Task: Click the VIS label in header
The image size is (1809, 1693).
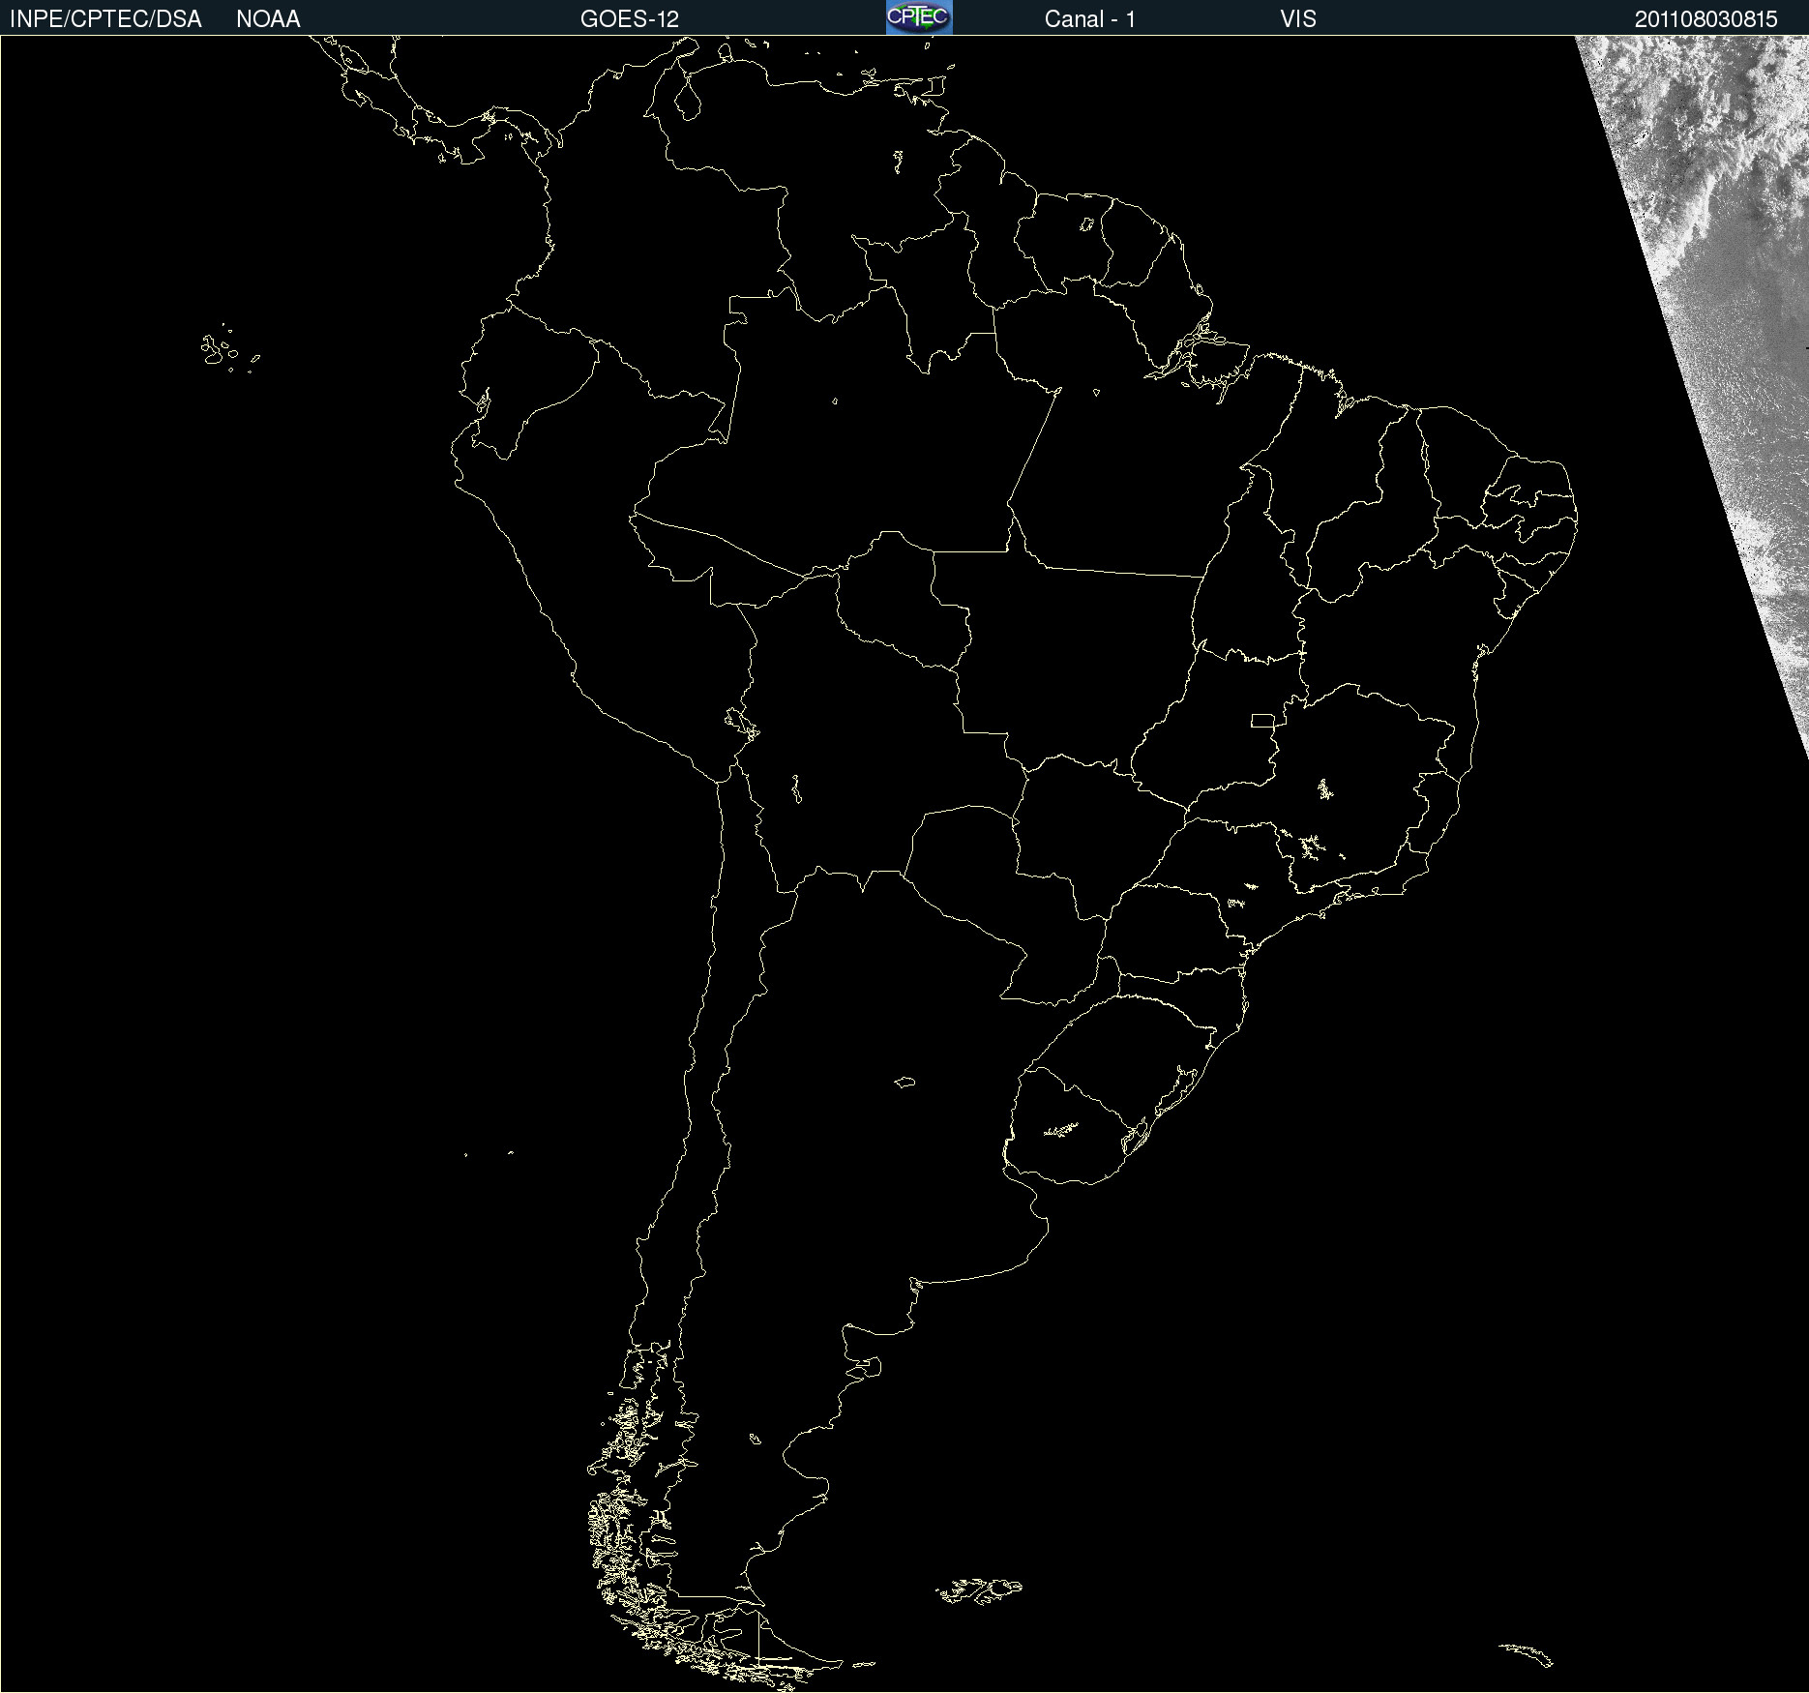Action: (x=1298, y=19)
